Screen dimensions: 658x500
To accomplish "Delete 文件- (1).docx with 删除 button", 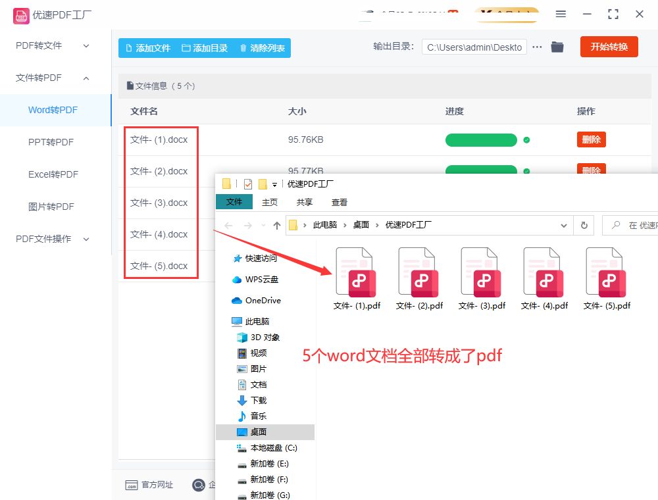I will 592,139.
